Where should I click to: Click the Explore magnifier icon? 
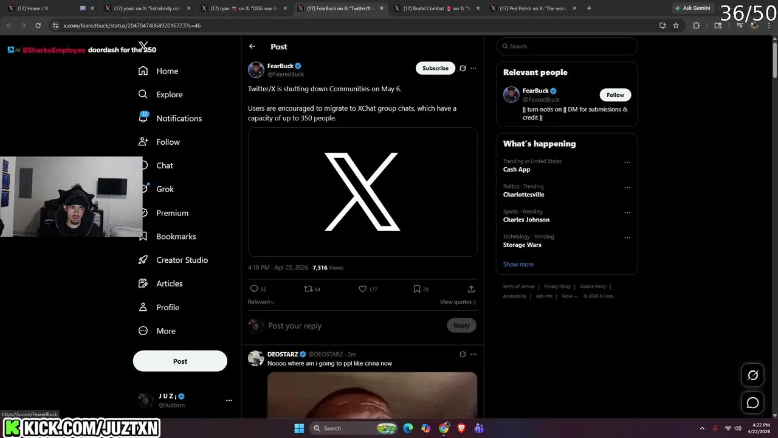[143, 94]
